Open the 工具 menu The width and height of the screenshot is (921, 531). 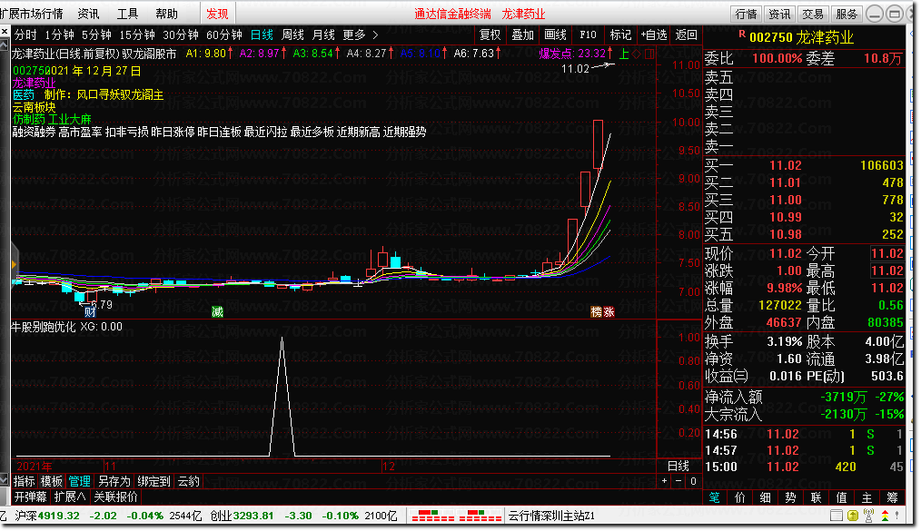tap(127, 14)
